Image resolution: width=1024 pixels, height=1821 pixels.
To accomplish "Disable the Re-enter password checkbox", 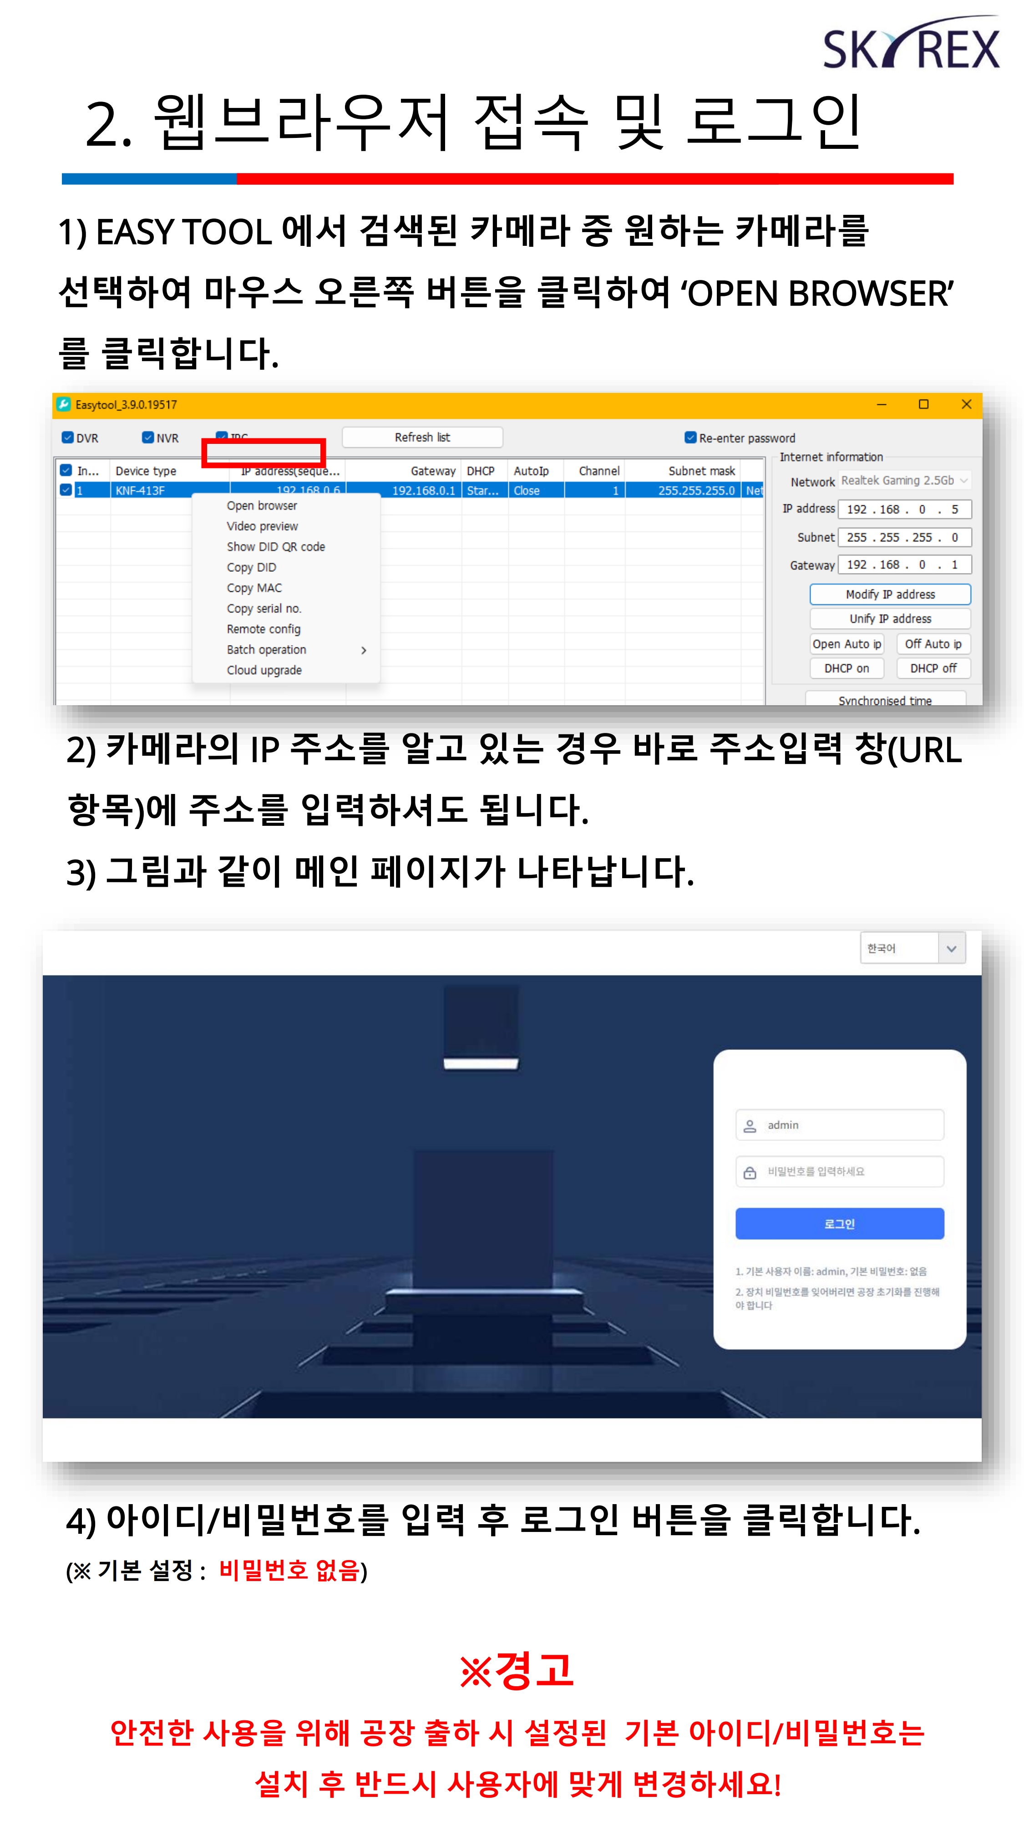I will [690, 437].
